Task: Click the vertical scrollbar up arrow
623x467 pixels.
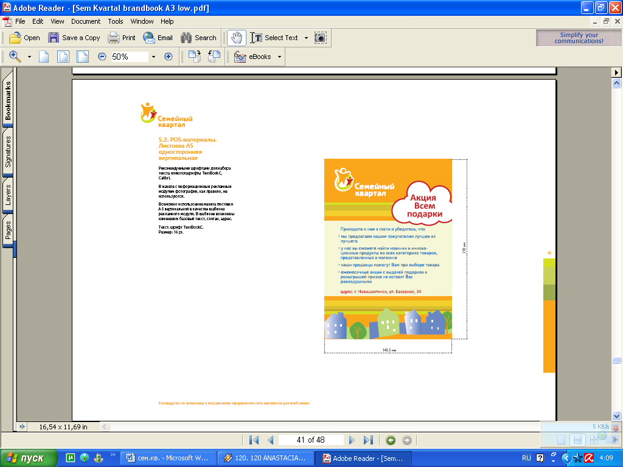Action: tap(616, 83)
